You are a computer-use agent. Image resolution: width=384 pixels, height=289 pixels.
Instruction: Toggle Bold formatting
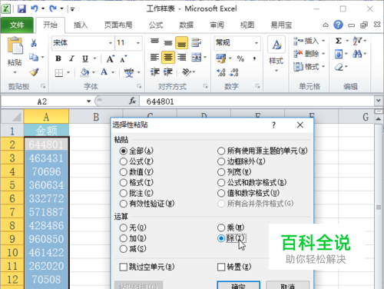58,58
